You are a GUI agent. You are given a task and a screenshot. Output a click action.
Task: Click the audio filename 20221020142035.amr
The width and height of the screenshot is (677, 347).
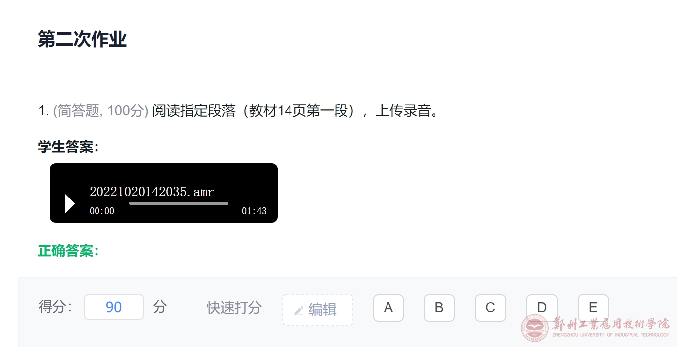[151, 192]
